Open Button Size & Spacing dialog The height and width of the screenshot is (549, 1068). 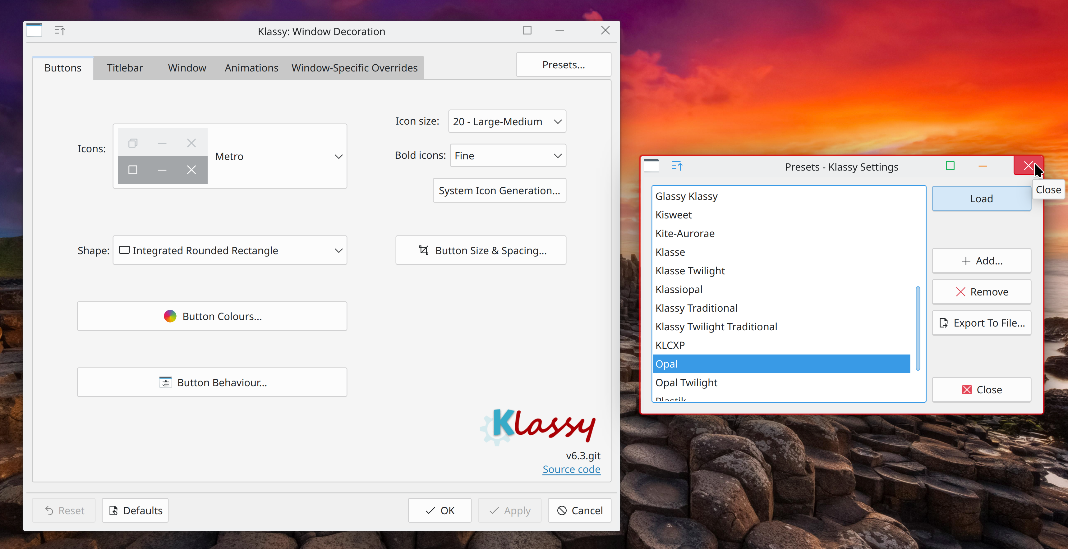pos(481,250)
